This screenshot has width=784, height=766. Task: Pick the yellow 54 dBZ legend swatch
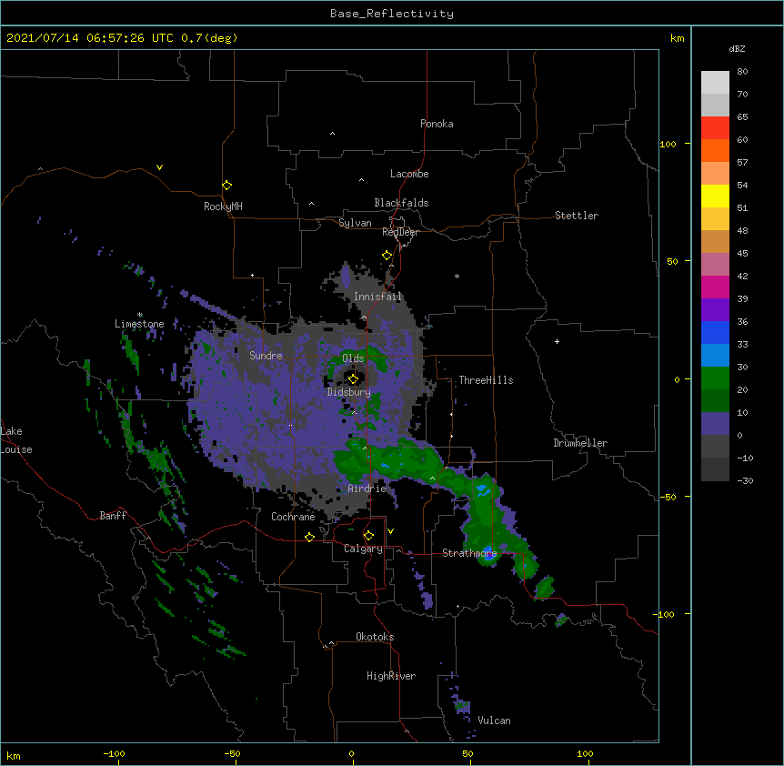[715, 196]
